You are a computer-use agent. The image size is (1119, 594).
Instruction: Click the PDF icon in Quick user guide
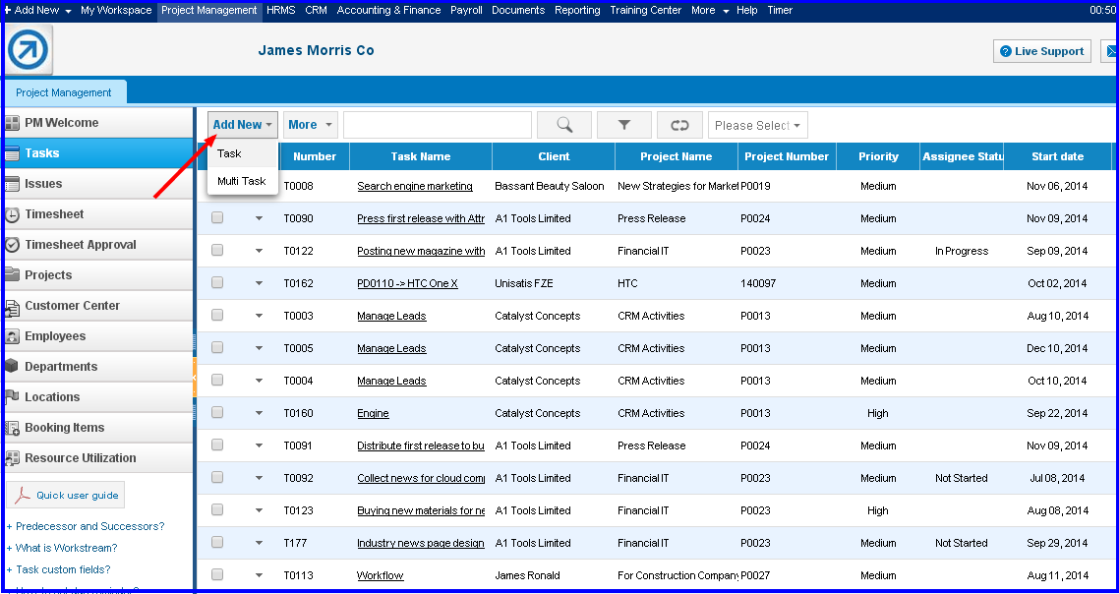coord(24,495)
